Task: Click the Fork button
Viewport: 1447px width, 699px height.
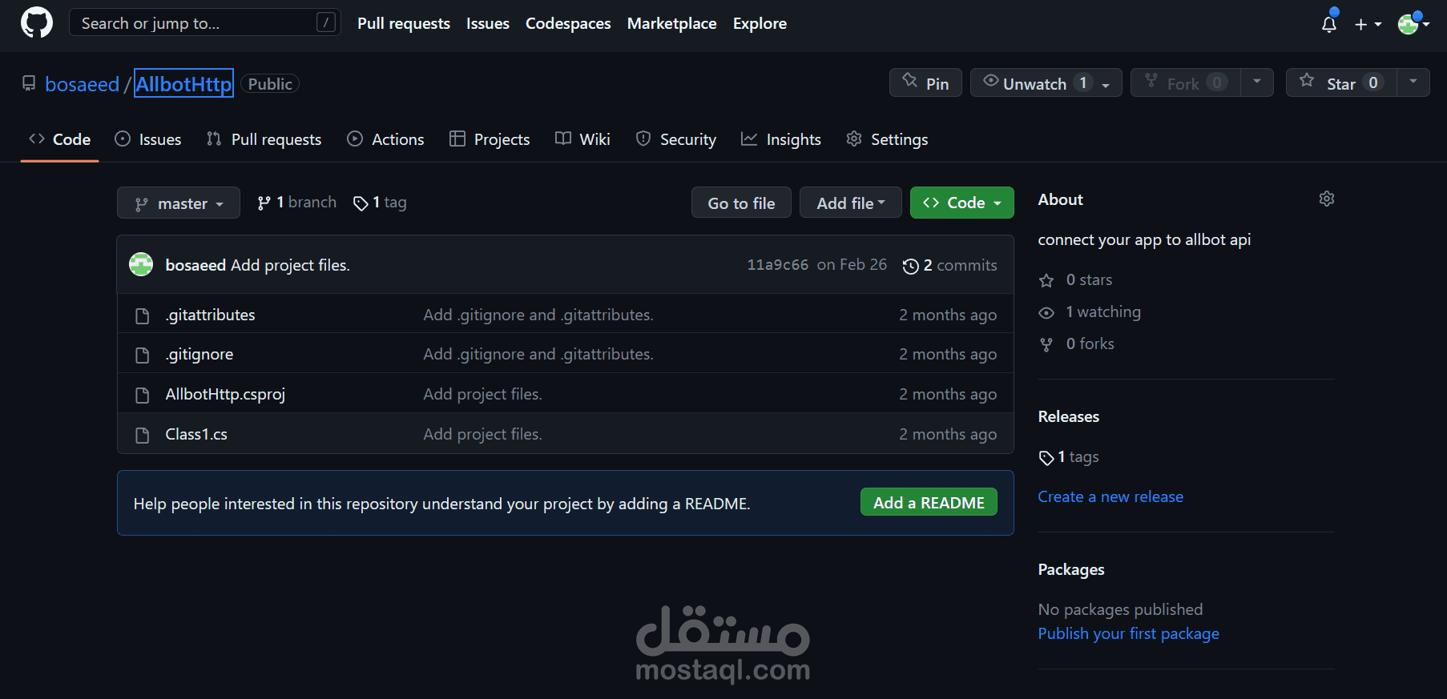Action: coord(1185,82)
